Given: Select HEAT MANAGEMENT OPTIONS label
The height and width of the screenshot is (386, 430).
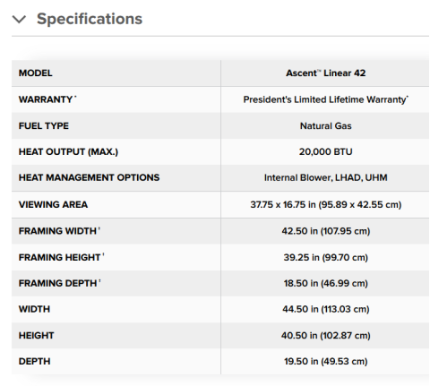Looking at the screenshot, I should pyautogui.click(x=89, y=177).
